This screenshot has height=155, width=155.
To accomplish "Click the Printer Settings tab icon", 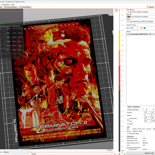I will [20, 7].
